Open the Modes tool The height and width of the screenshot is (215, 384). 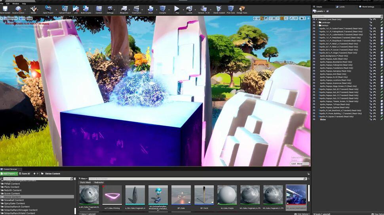(34, 9)
